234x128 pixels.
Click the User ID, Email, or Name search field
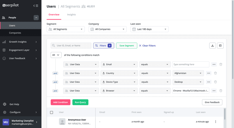click(71, 46)
